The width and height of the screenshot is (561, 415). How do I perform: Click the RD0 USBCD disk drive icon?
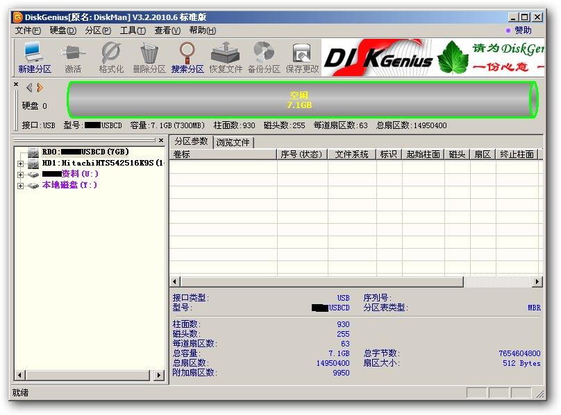pyautogui.click(x=33, y=152)
